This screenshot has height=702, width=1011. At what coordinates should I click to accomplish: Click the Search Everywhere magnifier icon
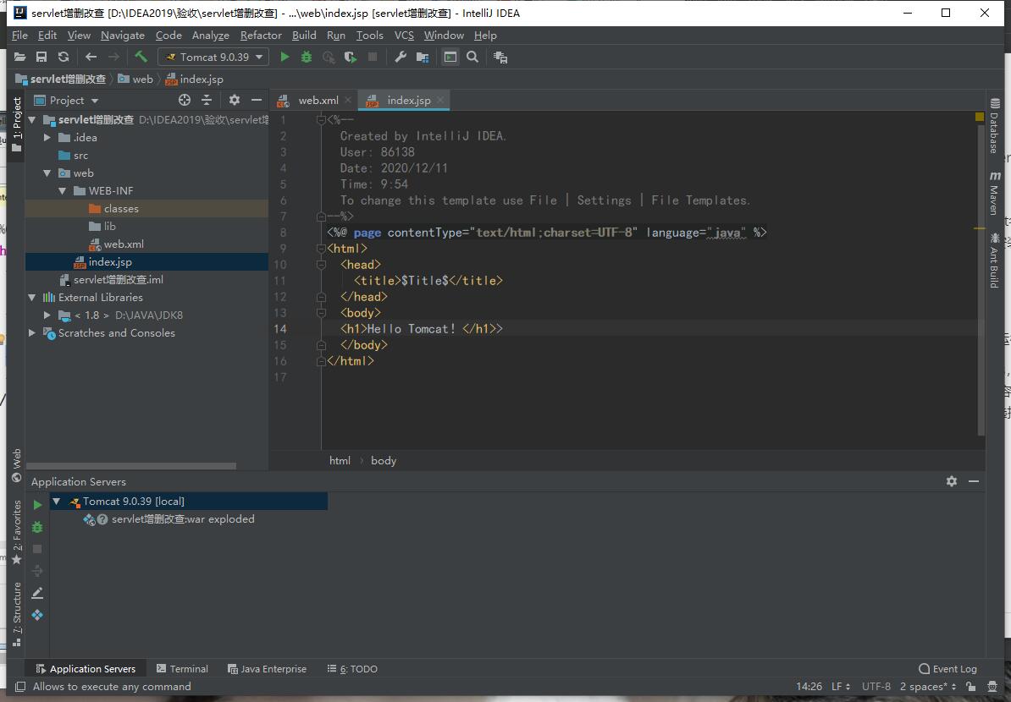[x=472, y=57]
